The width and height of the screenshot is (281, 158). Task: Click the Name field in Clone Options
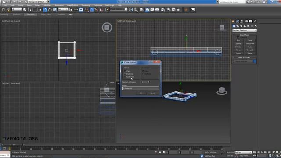click(x=140, y=88)
